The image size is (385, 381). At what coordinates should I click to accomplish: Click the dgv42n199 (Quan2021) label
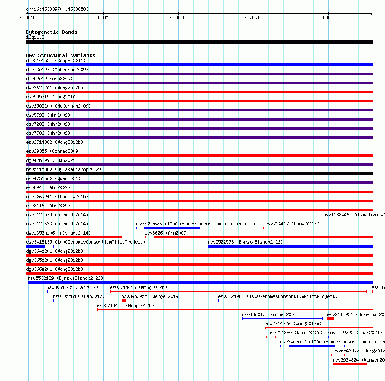(x=52, y=160)
